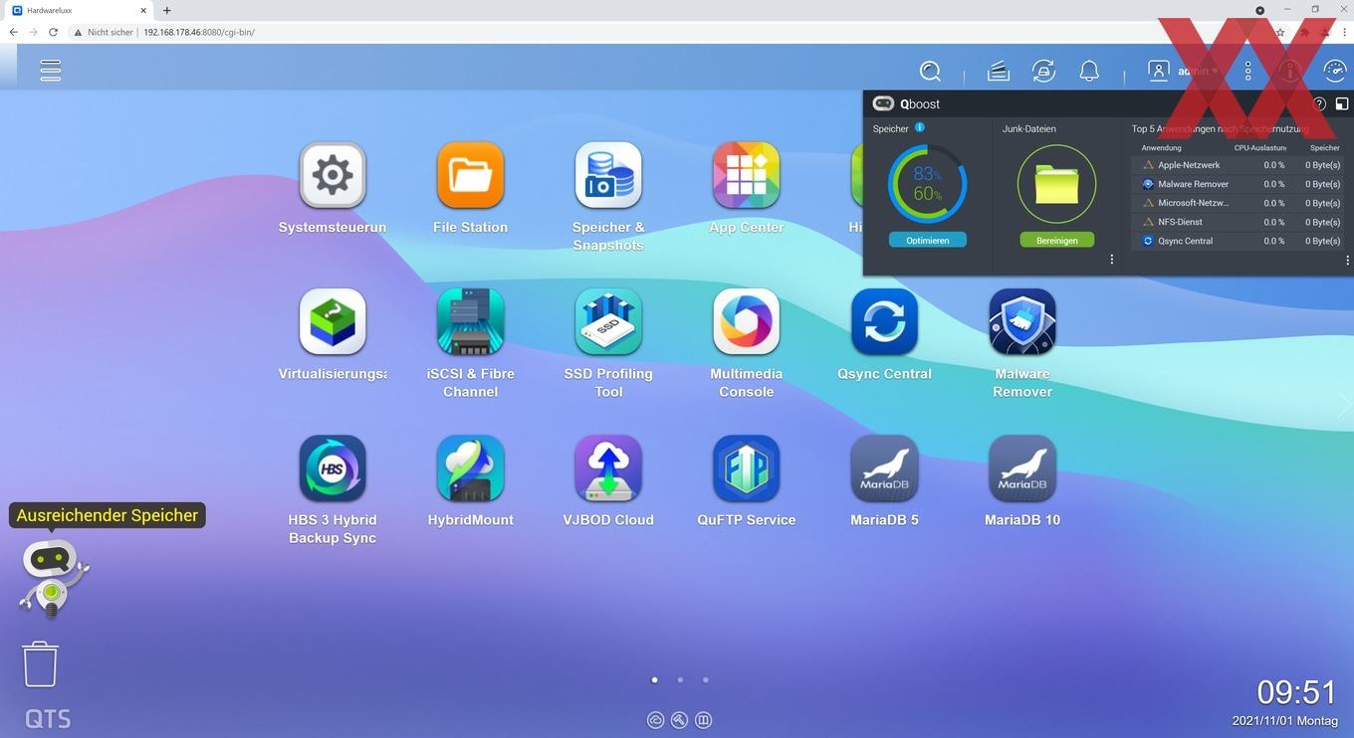The height and width of the screenshot is (738, 1354).
Task: Open Malware Remover
Action: click(1022, 322)
